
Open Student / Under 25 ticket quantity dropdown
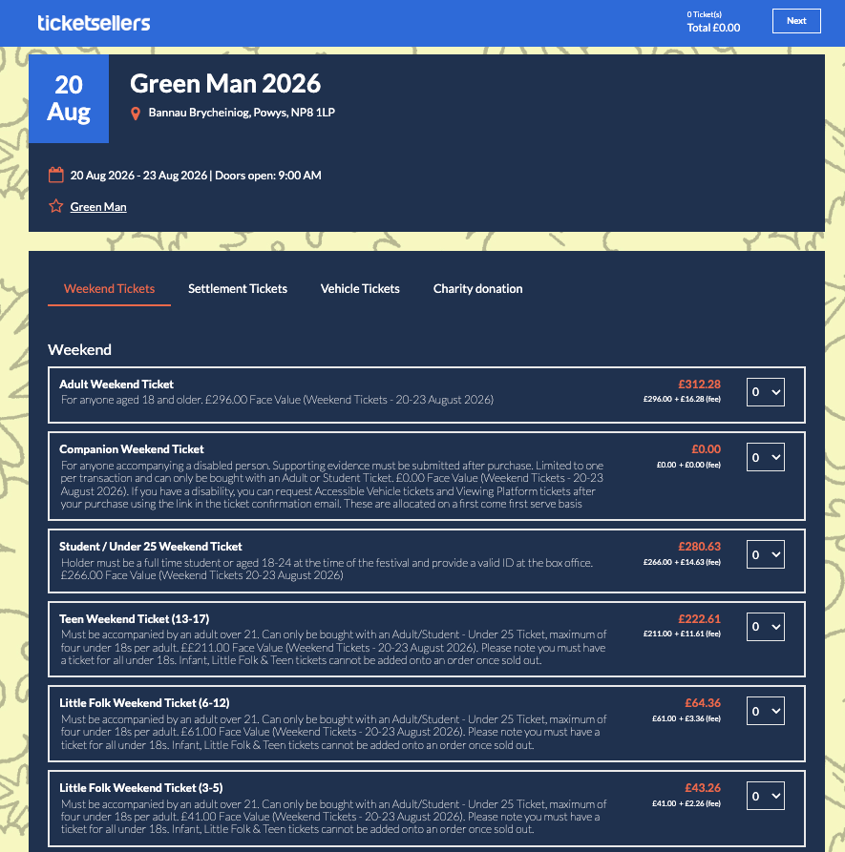(x=765, y=554)
